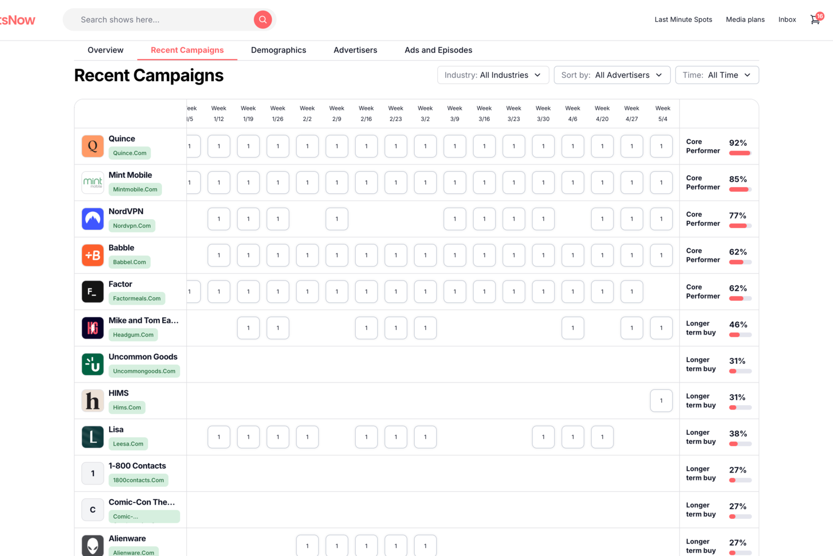
Task: Click Mike and Tom cell for Week 4/6
Action: tap(573, 328)
